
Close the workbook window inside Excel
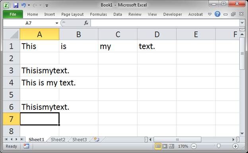pyautogui.click(x=241, y=14)
